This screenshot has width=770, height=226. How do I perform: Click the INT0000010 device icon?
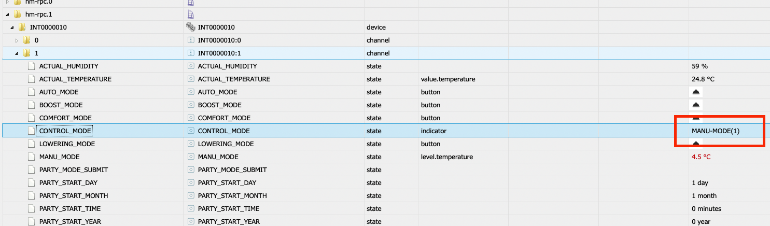click(190, 27)
